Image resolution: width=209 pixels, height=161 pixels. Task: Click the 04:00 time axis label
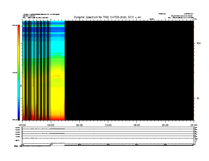point(51,125)
